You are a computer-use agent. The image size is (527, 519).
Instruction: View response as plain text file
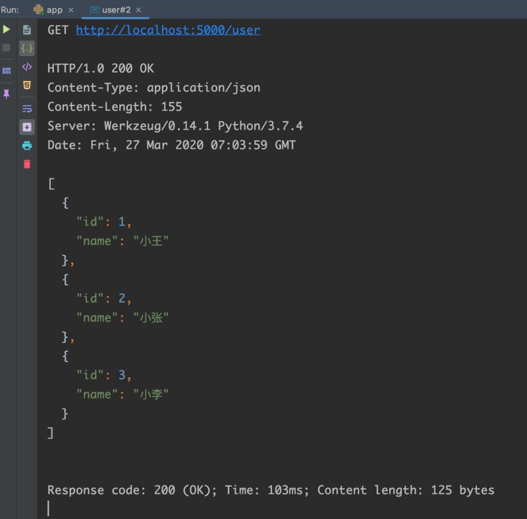[x=27, y=30]
